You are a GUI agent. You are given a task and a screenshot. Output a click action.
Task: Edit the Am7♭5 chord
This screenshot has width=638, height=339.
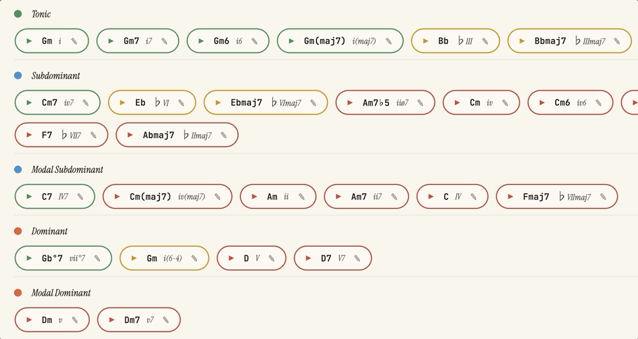click(x=421, y=102)
